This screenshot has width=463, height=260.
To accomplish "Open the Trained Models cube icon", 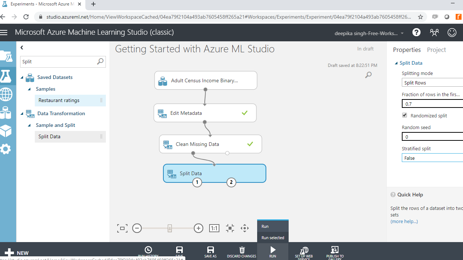I will 6,131.
